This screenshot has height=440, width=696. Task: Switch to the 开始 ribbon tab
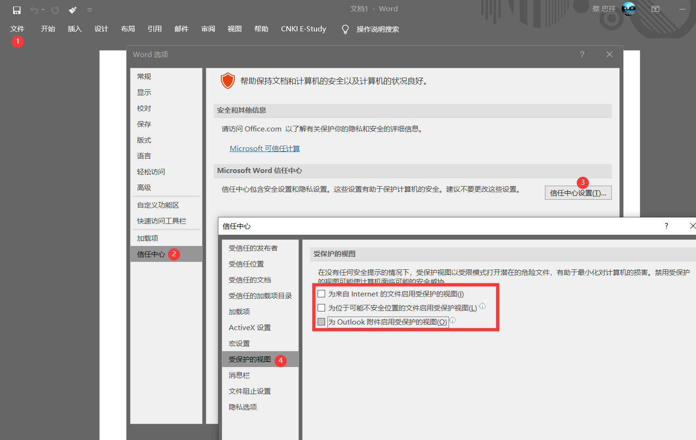[48, 29]
